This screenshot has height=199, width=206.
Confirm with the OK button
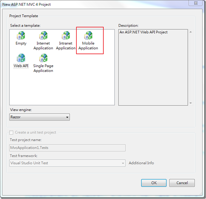(x=154, y=183)
